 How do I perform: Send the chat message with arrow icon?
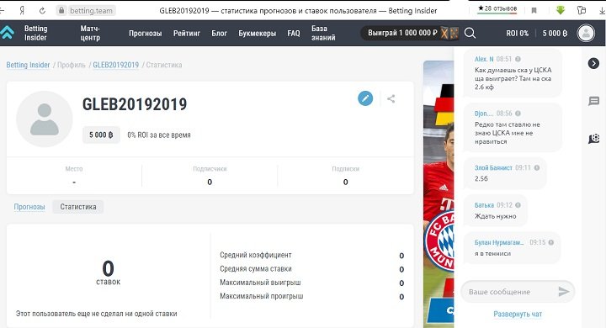click(564, 292)
